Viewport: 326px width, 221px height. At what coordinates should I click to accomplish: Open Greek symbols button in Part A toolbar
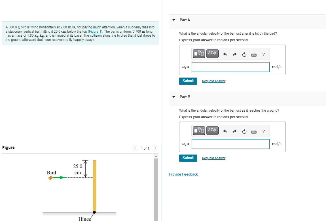(212, 53)
